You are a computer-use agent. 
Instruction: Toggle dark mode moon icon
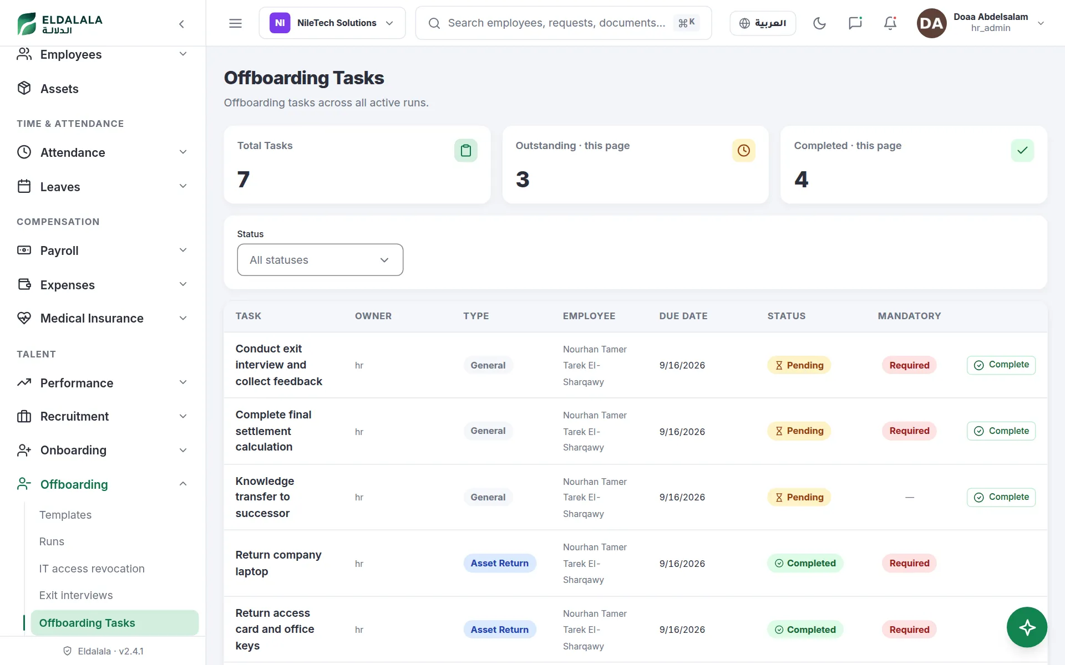pyautogui.click(x=819, y=23)
